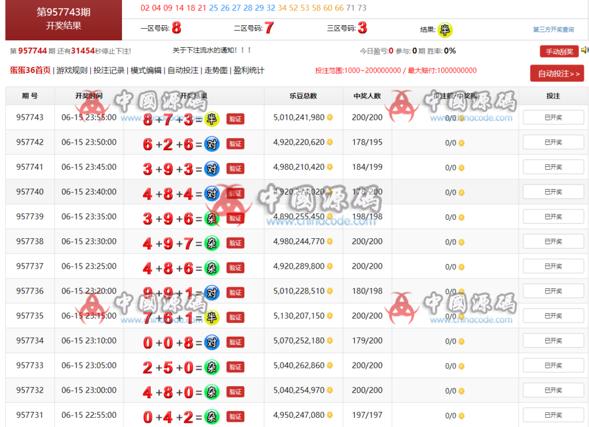Click the 验证 button in row 957743
This screenshot has width=589, height=427.
point(235,119)
